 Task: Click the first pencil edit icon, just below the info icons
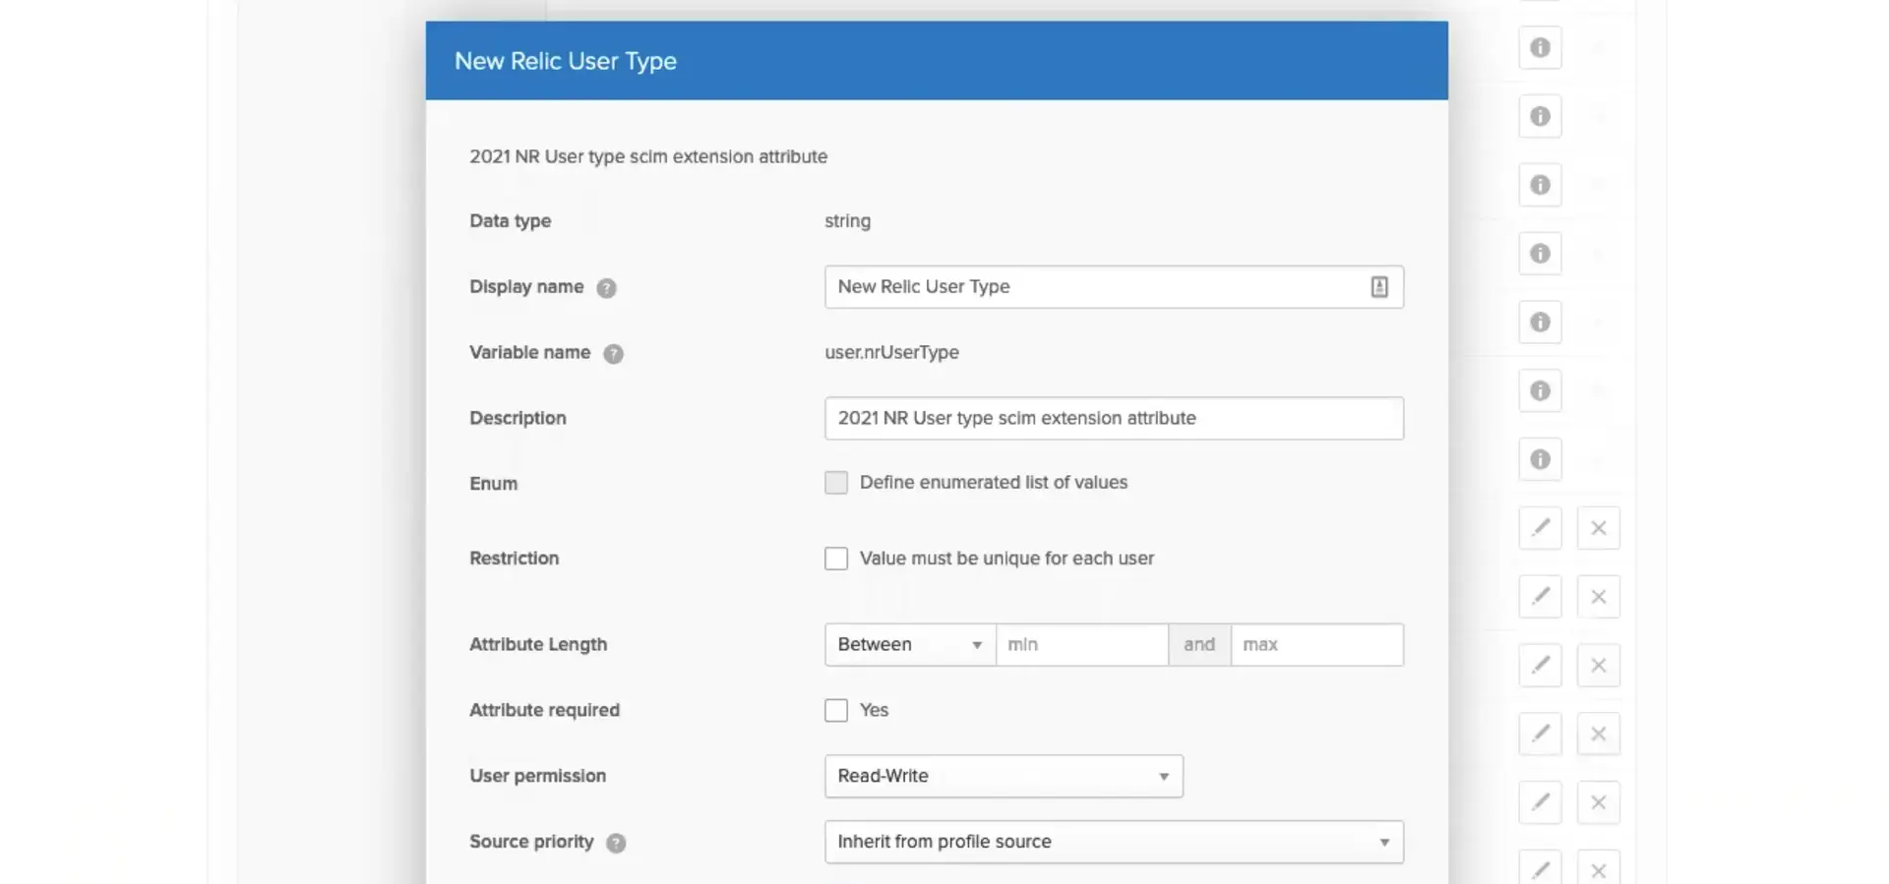point(1540,528)
